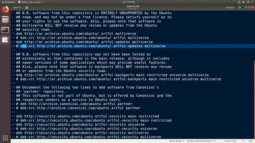Toggle INS insert mode indicator

pos(250,141)
